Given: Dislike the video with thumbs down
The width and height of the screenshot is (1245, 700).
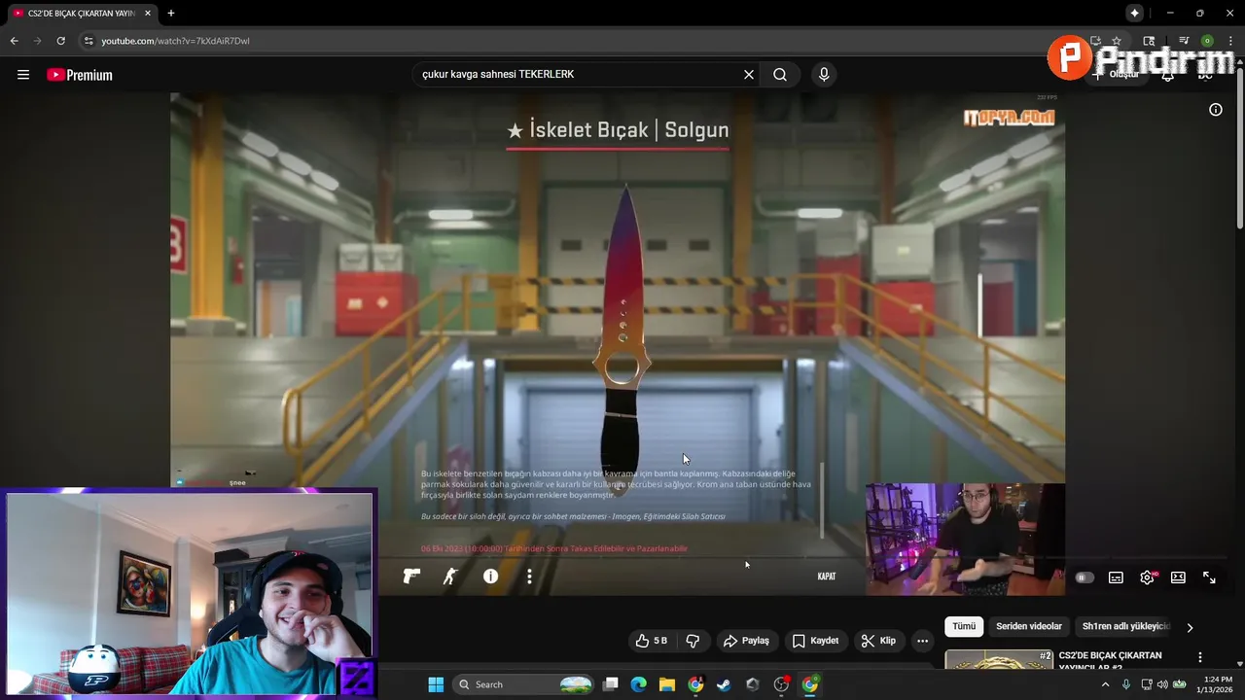Looking at the screenshot, I should tap(693, 641).
